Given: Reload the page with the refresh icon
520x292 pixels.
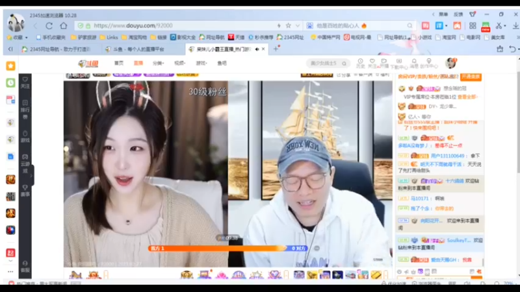Looking at the screenshot, I should click(49, 26).
